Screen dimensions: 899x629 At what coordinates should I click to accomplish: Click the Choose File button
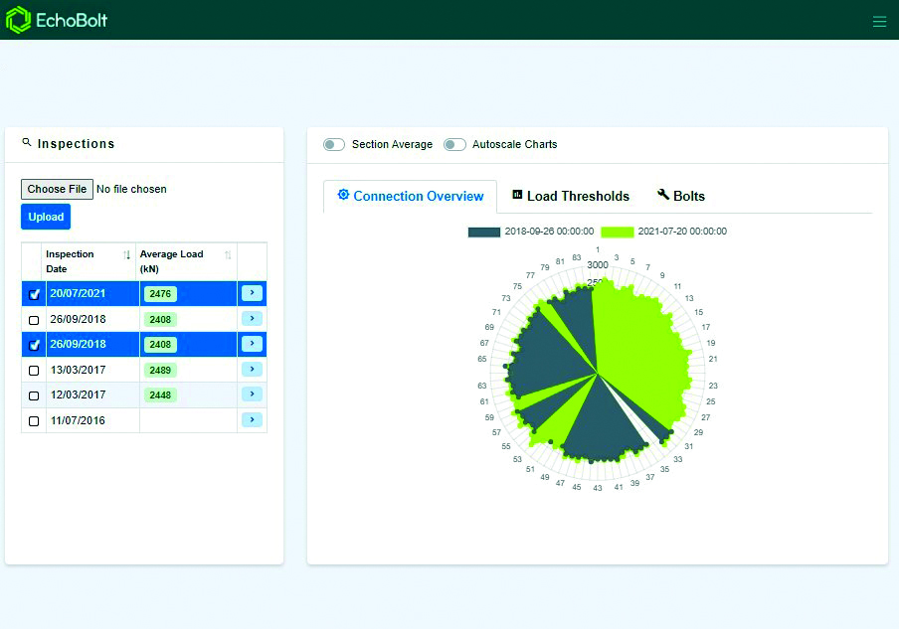click(x=57, y=189)
